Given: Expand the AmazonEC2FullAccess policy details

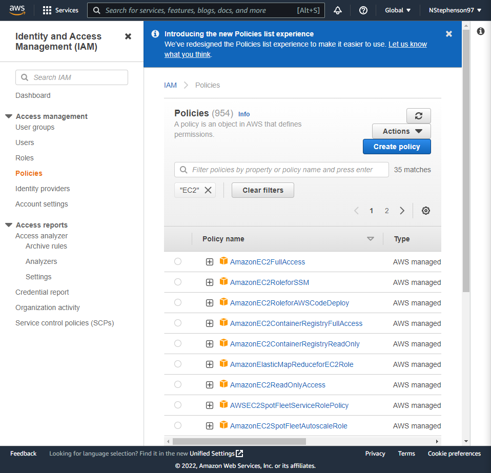Looking at the screenshot, I should (210, 262).
